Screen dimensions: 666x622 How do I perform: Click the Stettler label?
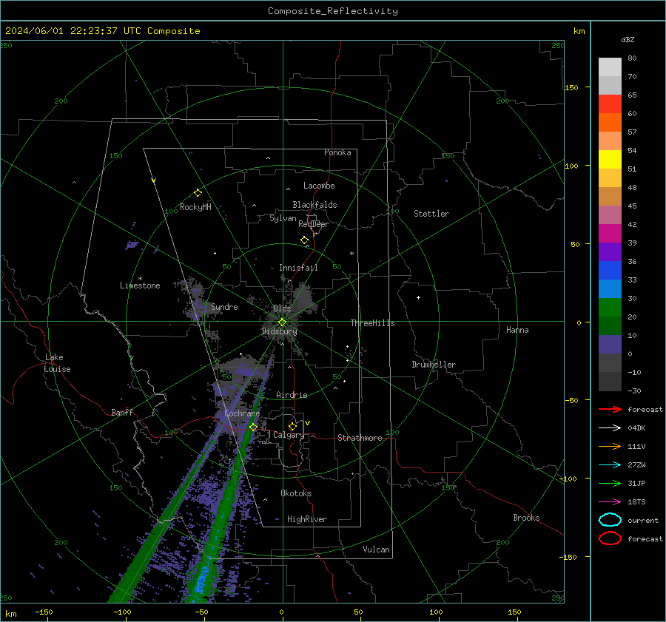tap(431, 214)
